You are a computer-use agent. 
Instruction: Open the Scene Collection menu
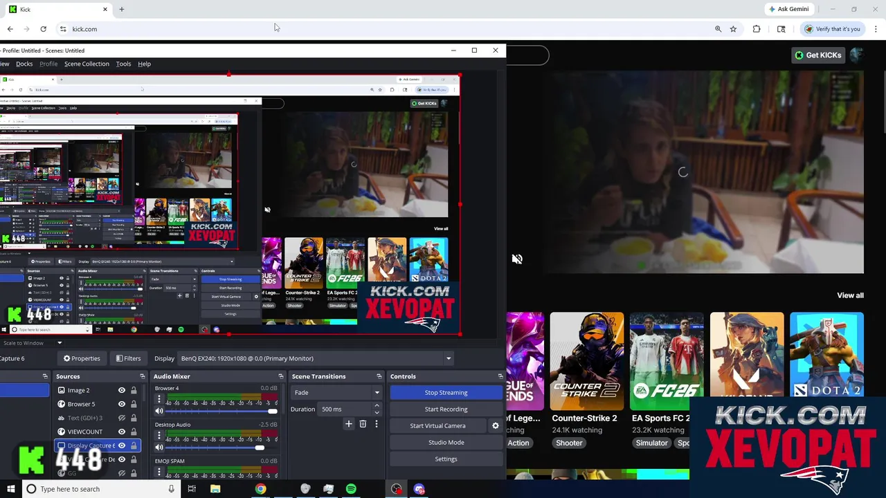point(87,64)
